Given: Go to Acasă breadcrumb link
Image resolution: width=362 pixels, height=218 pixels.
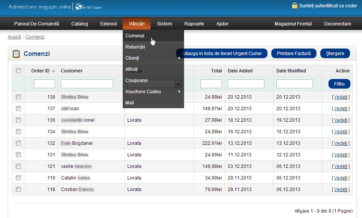Looking at the screenshot, I should (x=14, y=37).
